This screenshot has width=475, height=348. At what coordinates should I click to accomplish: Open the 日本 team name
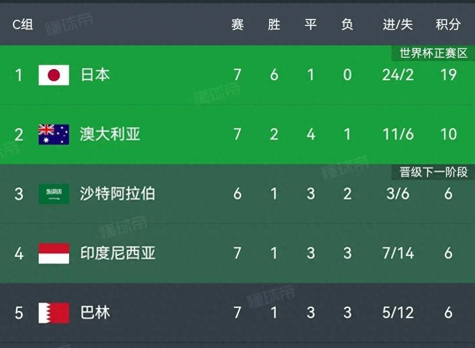(x=95, y=75)
